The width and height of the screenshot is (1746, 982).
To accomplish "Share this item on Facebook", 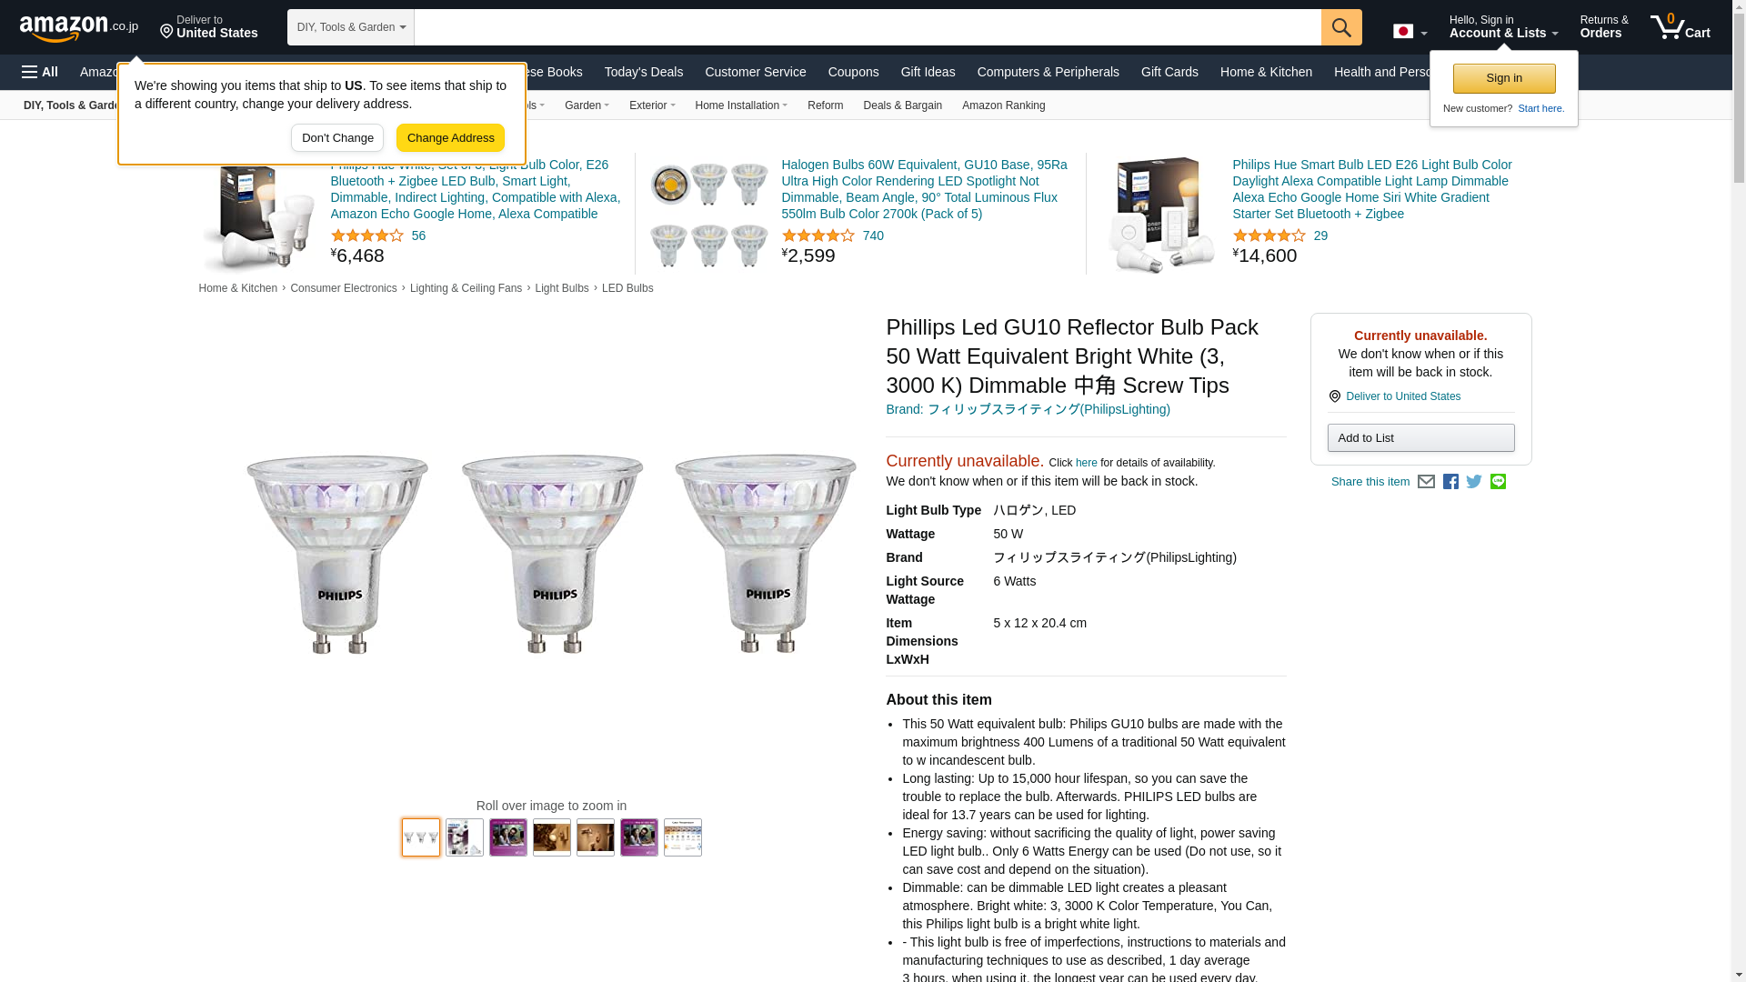I will click(x=1450, y=482).
